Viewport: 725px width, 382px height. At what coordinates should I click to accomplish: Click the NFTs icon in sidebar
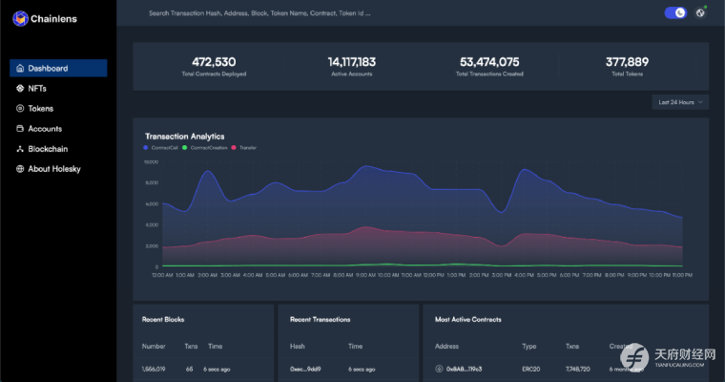point(19,89)
